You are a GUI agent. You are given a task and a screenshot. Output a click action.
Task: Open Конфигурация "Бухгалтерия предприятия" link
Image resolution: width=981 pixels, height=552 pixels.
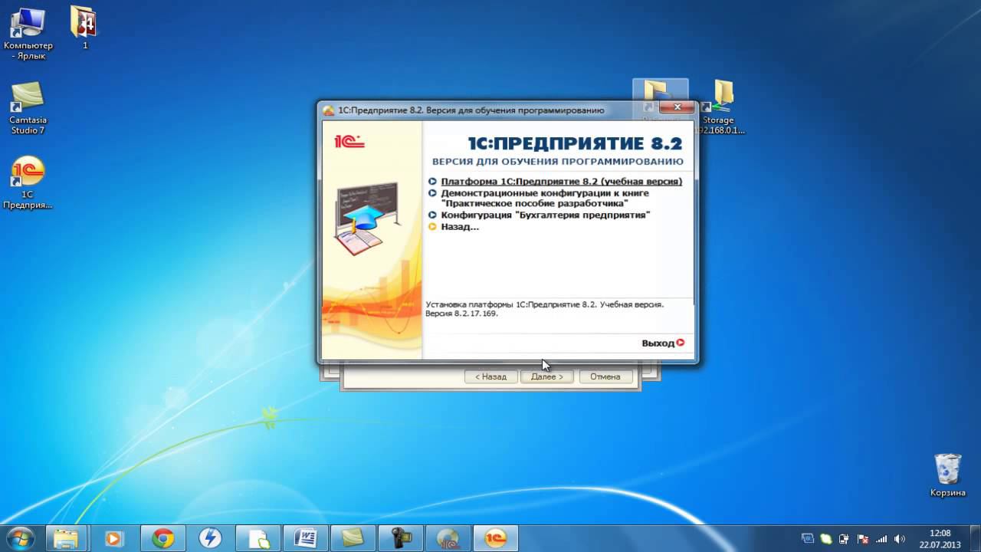click(546, 215)
